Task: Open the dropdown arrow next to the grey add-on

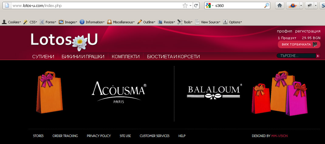Action: (x=316, y=5)
